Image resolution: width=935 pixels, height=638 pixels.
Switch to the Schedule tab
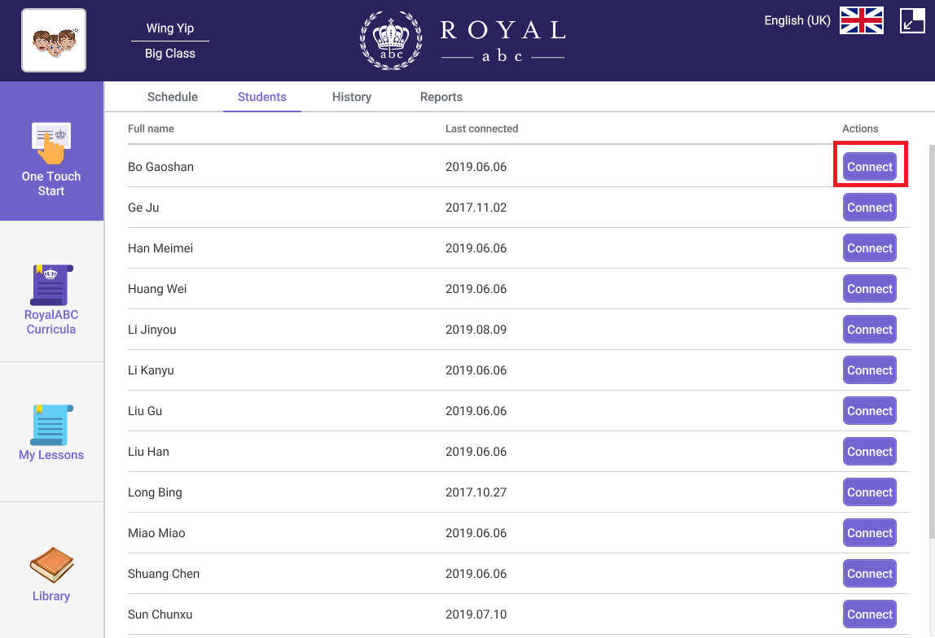173,97
